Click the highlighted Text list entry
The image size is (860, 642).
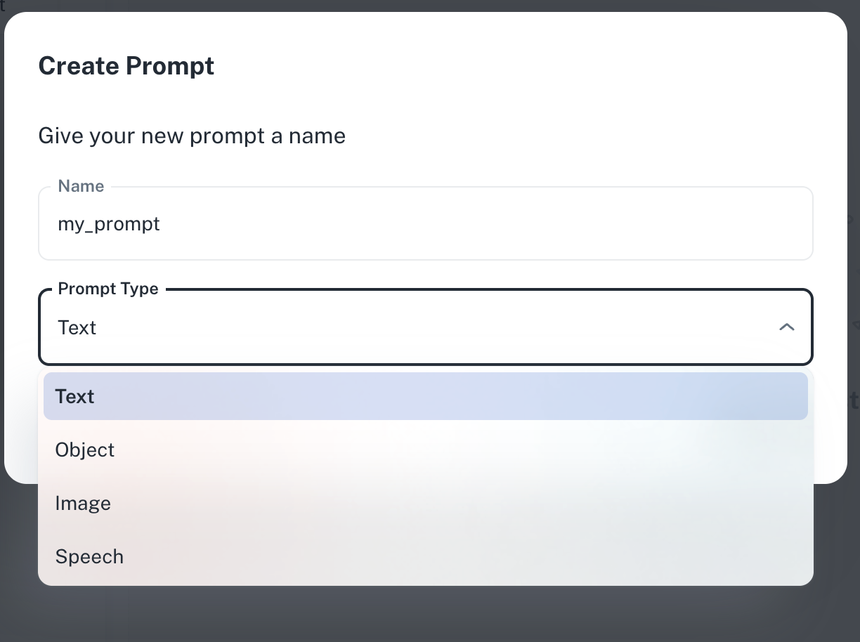click(x=425, y=396)
